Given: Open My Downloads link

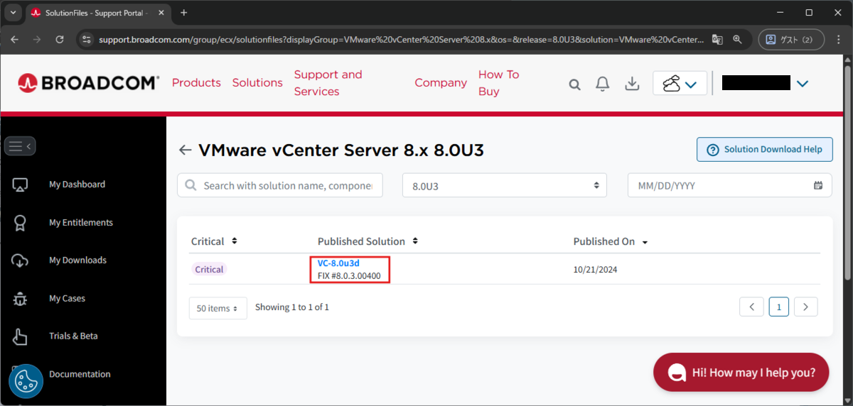Looking at the screenshot, I should [77, 260].
